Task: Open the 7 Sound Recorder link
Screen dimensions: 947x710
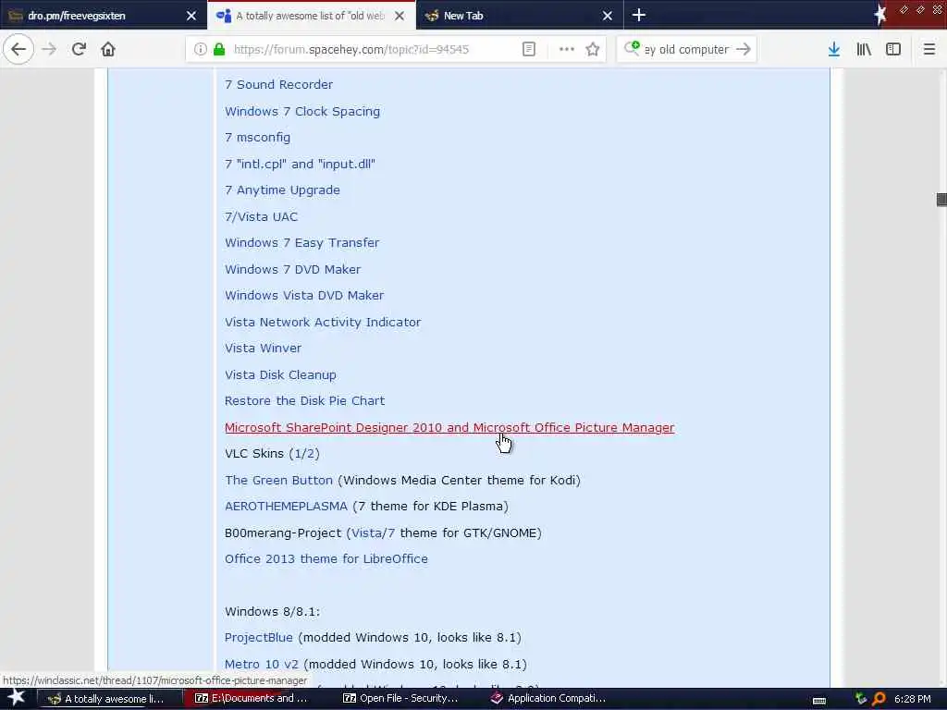Action: click(278, 84)
